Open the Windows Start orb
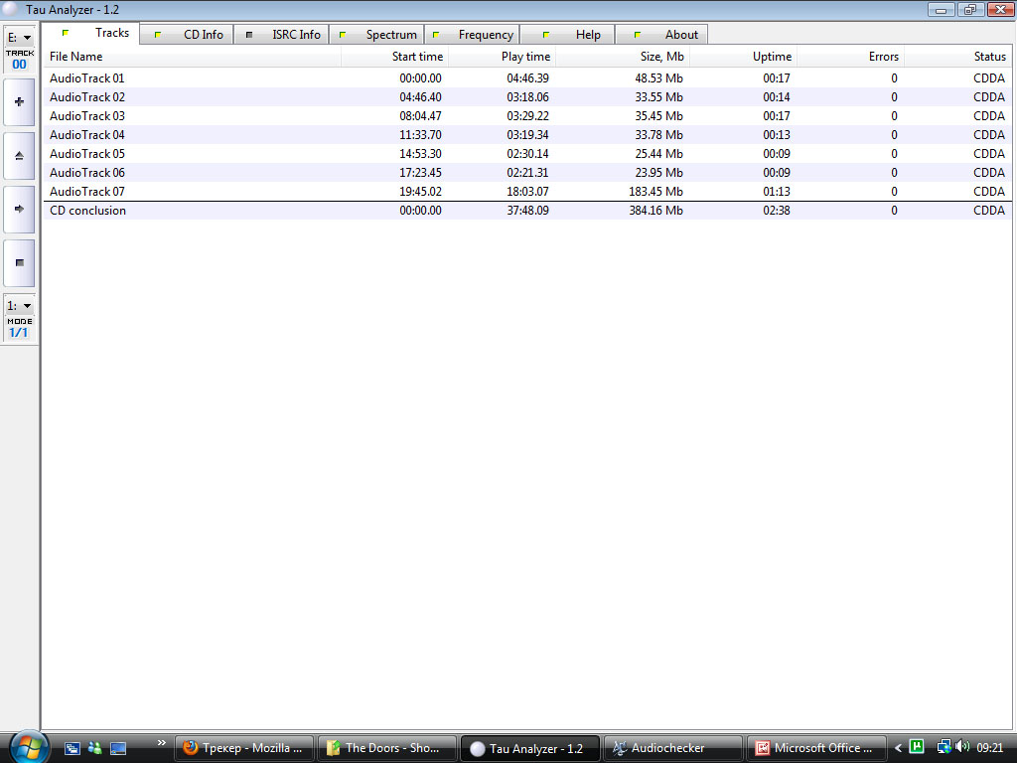The image size is (1017, 763). [x=27, y=746]
